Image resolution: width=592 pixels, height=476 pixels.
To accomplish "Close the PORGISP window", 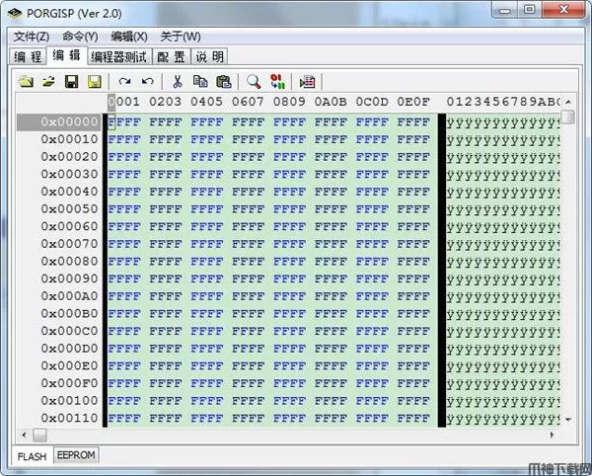I will [x=563, y=10].
